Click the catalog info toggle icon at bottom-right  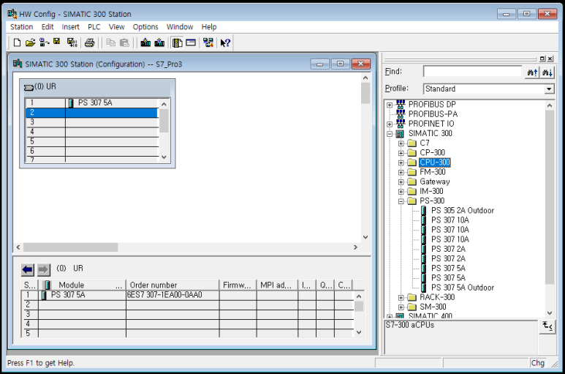pos(547,326)
